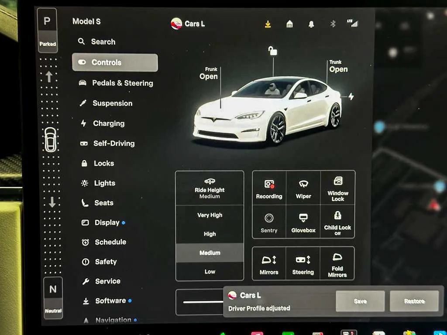Image resolution: width=447 pixels, height=335 pixels.
Task: Tap the HomeLink garage icon
Action: click(x=289, y=24)
